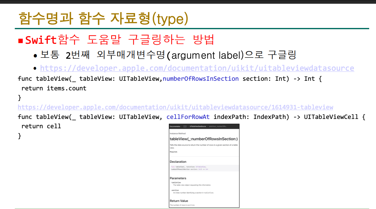
Task: Open the 1614931-tableview documentation link
Action: [x=175, y=107]
